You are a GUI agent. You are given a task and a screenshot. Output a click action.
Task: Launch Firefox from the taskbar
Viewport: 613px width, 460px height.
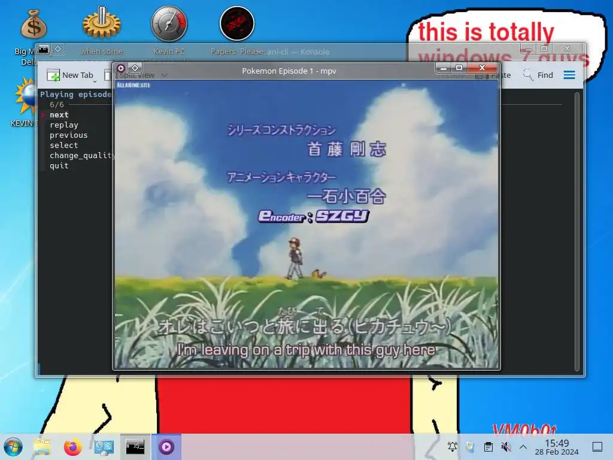72,447
